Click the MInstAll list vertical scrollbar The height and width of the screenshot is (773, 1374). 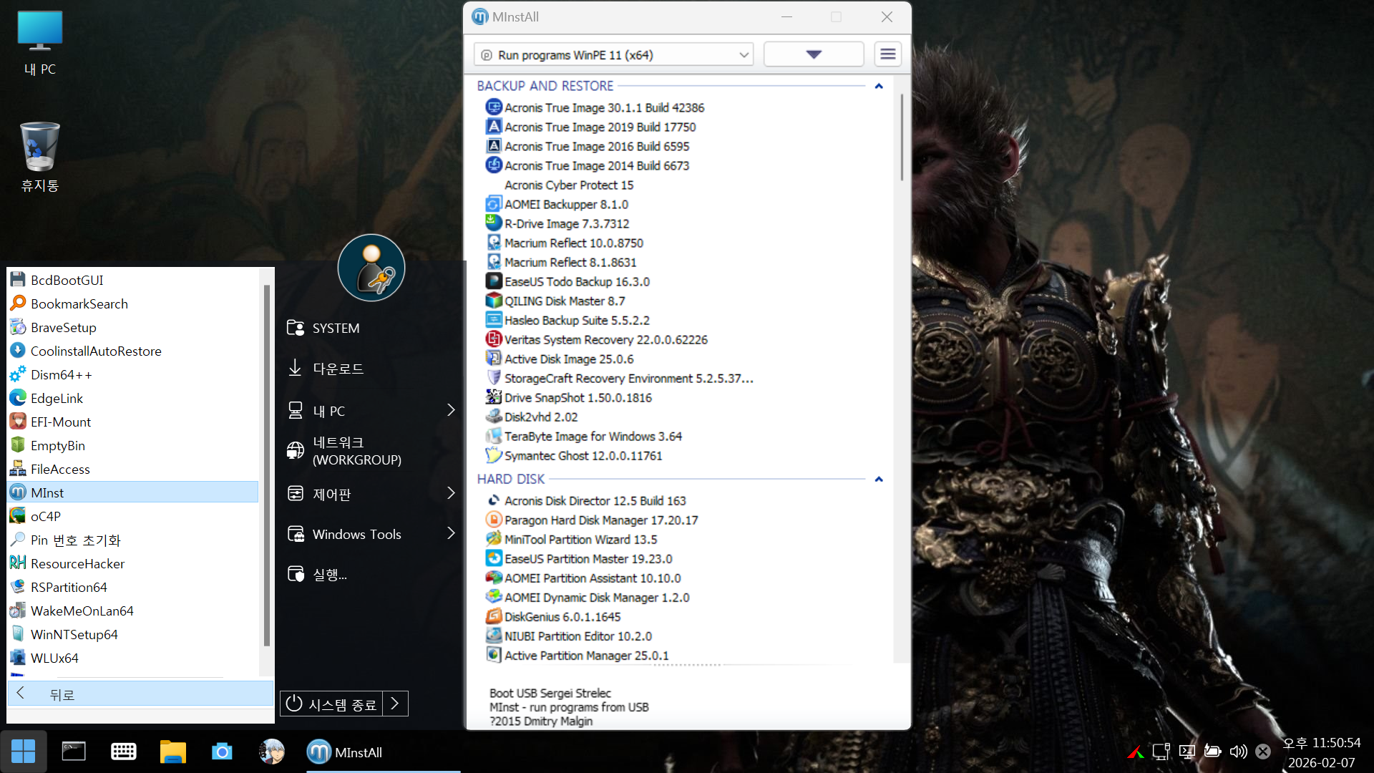click(902, 137)
